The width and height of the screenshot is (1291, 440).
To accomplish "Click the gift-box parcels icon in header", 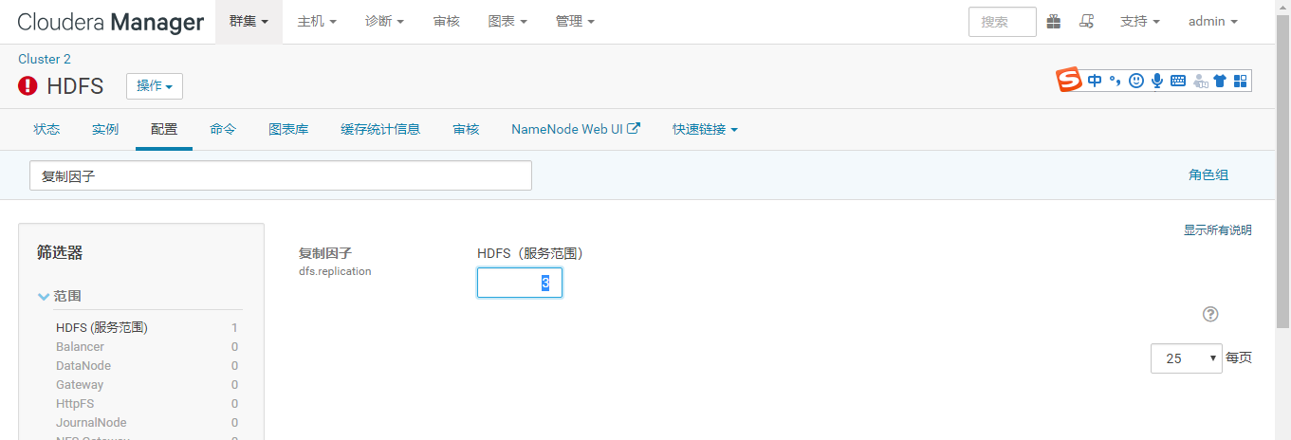I will [1054, 21].
